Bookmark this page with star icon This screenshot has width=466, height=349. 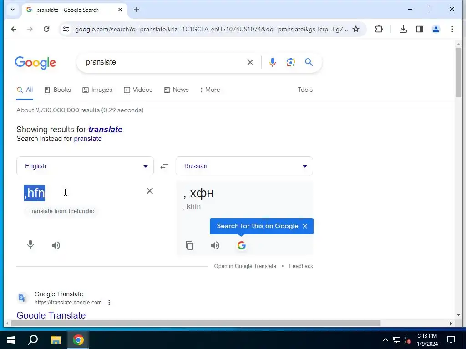click(356, 29)
